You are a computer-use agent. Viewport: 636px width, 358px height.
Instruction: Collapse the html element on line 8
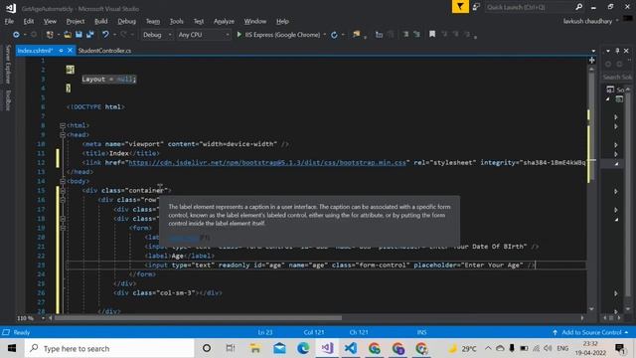tap(63, 126)
